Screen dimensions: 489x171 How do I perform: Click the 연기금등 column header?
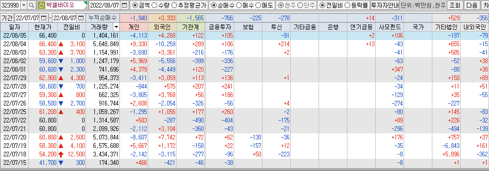pyautogui.click(x=362, y=27)
